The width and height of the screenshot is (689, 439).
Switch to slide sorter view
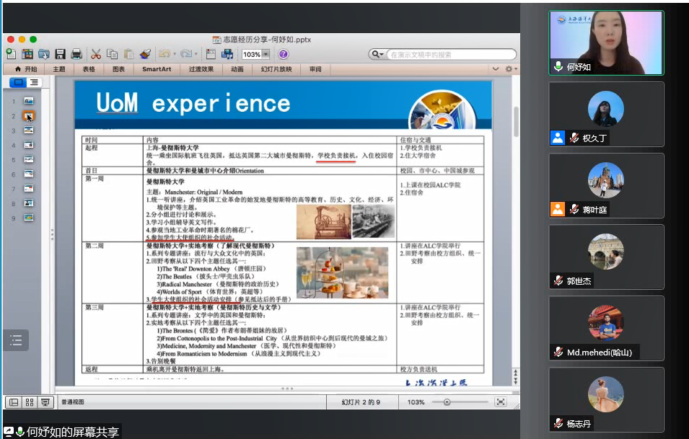tap(30, 402)
